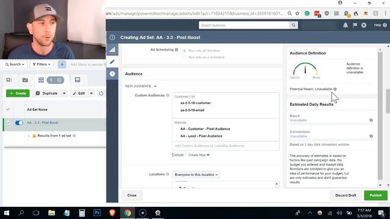Click the info icon next to Ad Scheduling
This screenshot has width=390, height=219.
176,50
